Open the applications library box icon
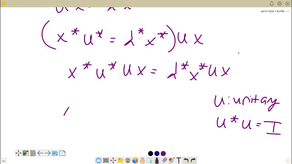 (x=127, y=160)
